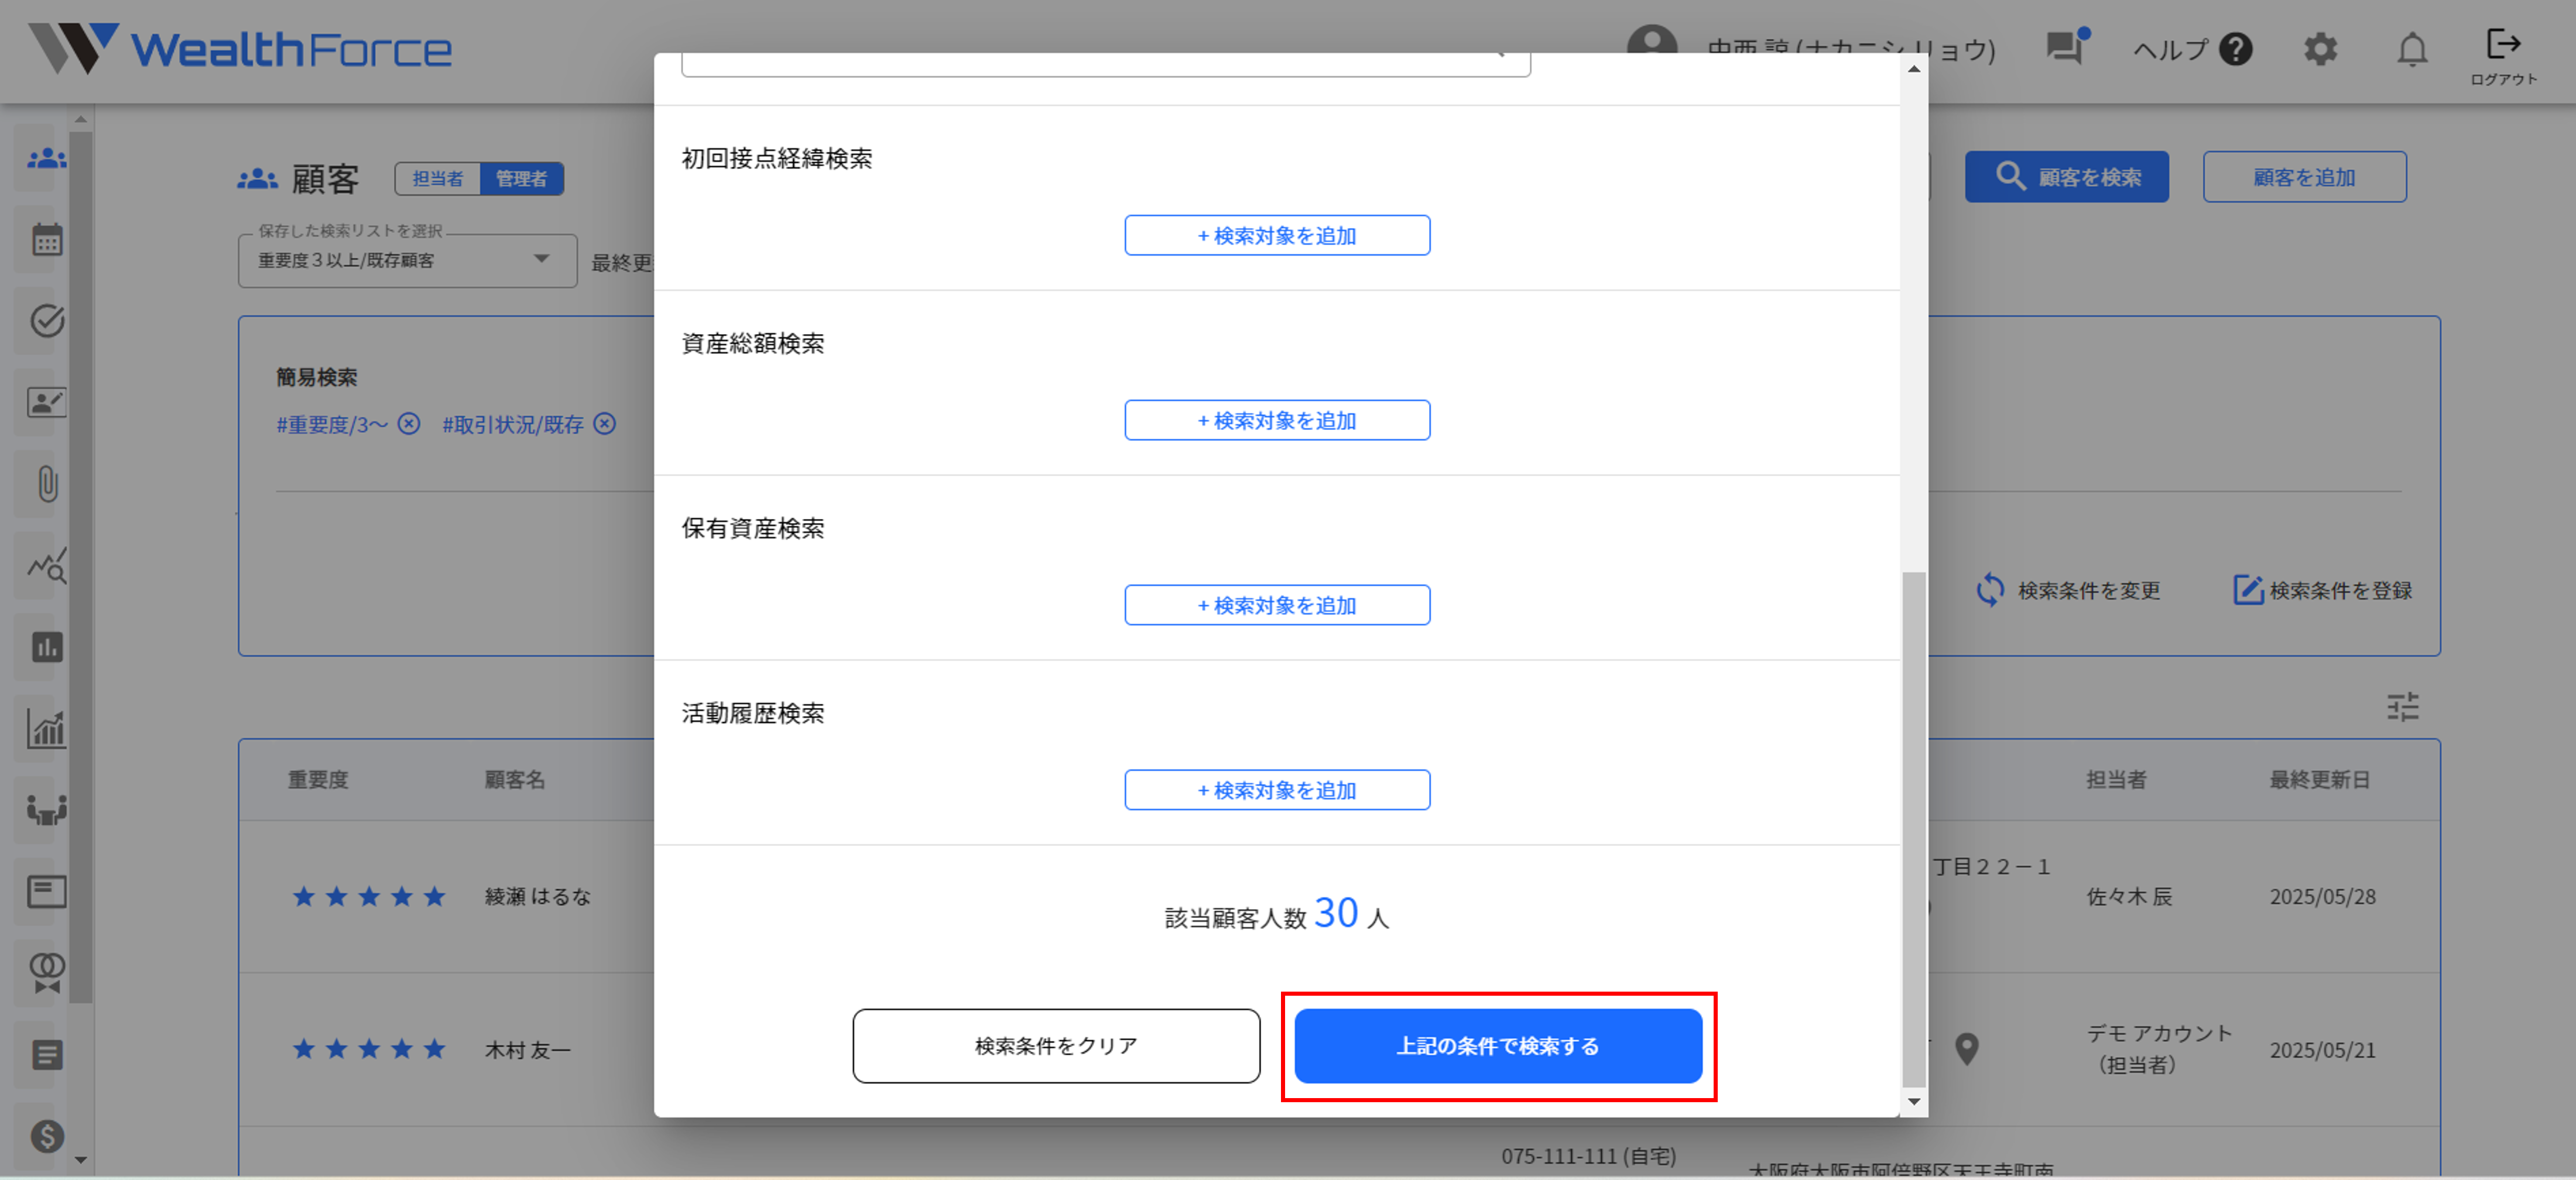Open the meeting people icon in sidebar
This screenshot has width=2576, height=1180.
[46, 809]
